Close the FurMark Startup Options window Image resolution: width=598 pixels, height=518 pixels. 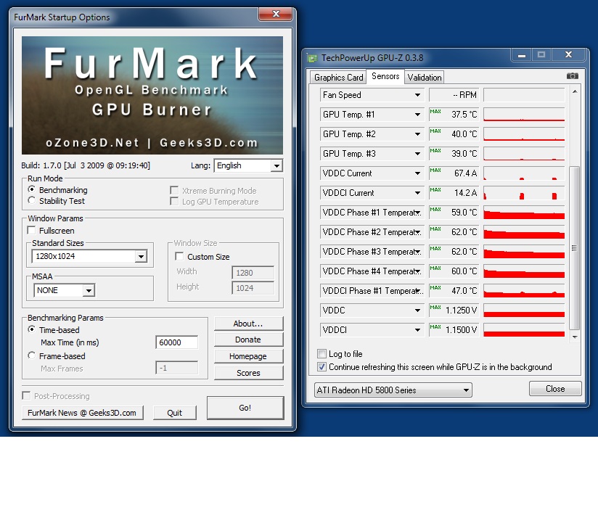pos(276,14)
